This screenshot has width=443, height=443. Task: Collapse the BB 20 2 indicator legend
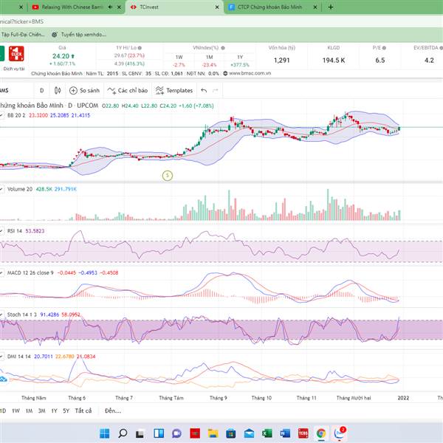[x=1, y=115]
